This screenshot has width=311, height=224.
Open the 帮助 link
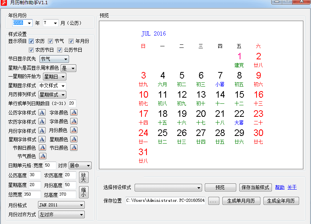pyautogui.click(x=280, y=187)
